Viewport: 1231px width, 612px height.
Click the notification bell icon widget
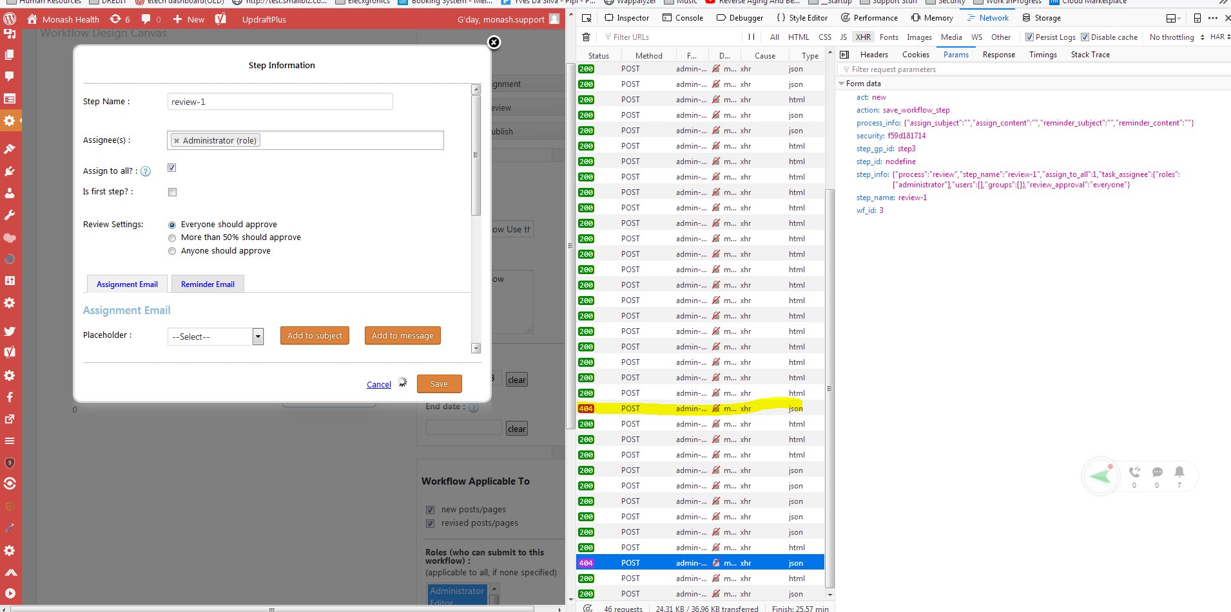(x=1179, y=472)
